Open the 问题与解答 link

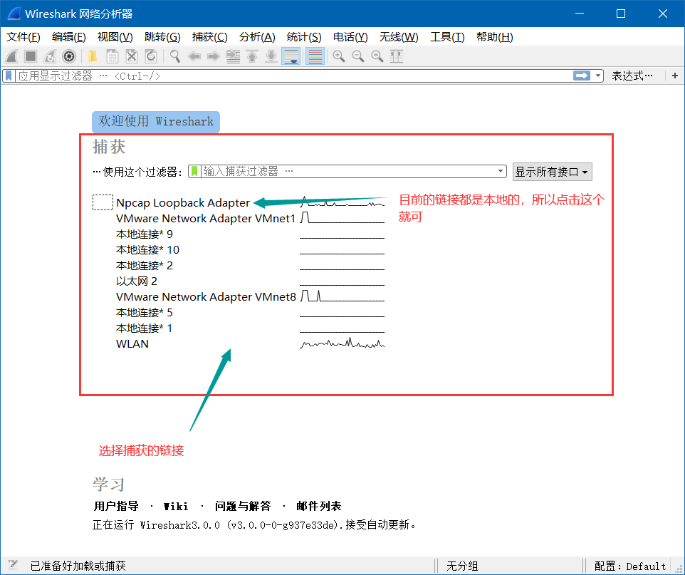(243, 506)
